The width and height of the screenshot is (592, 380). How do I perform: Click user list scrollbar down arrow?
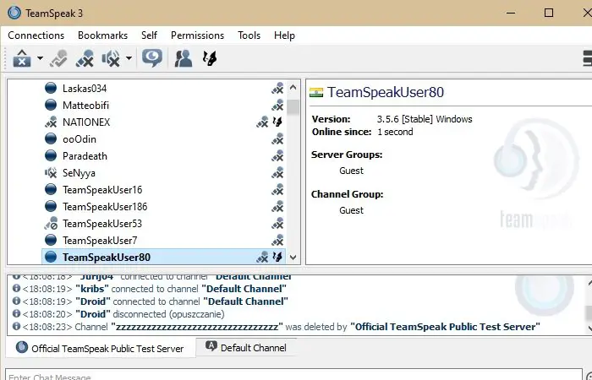293,258
